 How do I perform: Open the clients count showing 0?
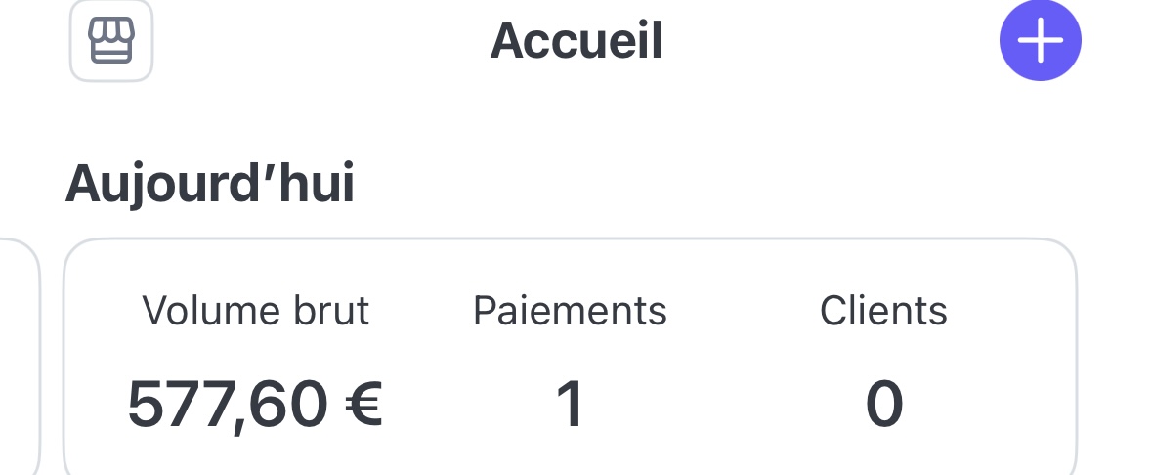pyautogui.click(x=883, y=404)
